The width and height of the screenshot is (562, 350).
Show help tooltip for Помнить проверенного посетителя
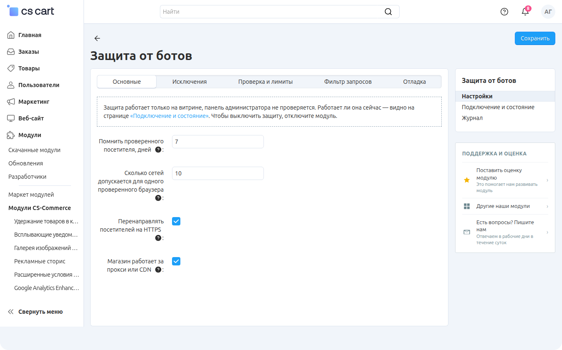click(158, 150)
